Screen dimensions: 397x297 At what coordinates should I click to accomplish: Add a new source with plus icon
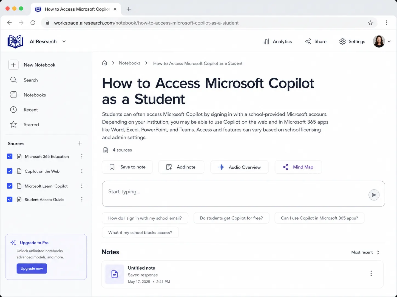pos(80,143)
